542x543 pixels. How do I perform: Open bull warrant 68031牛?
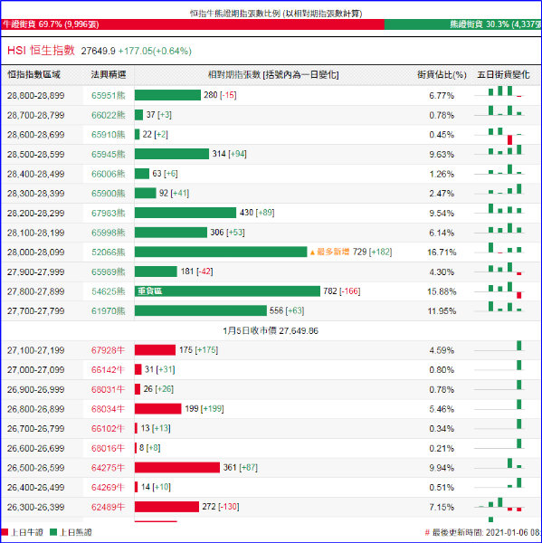pyautogui.click(x=108, y=389)
